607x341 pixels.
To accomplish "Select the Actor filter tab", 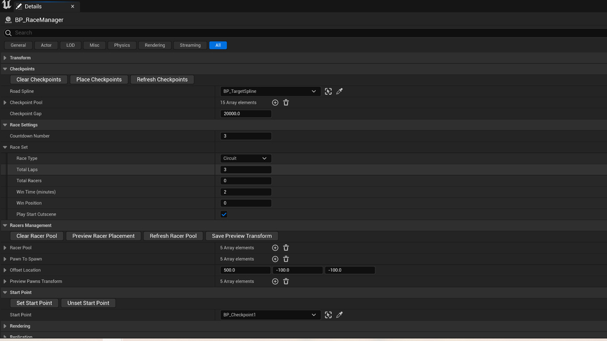I will click(46, 45).
